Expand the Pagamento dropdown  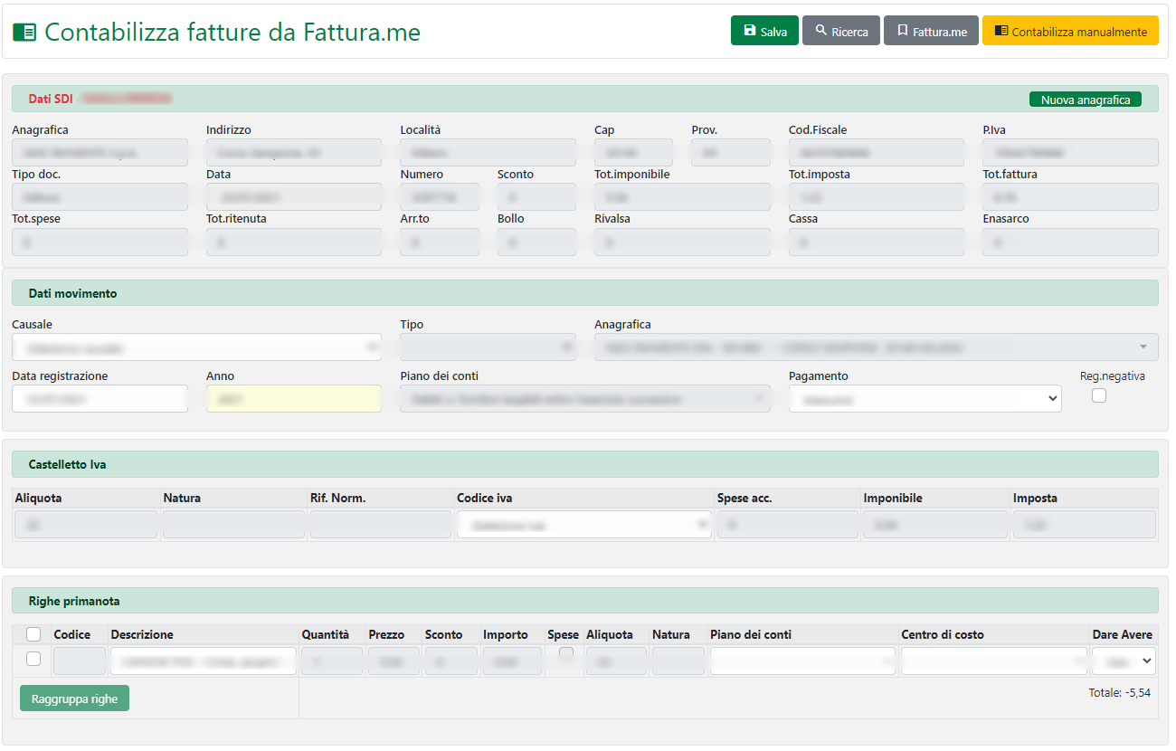click(x=925, y=399)
